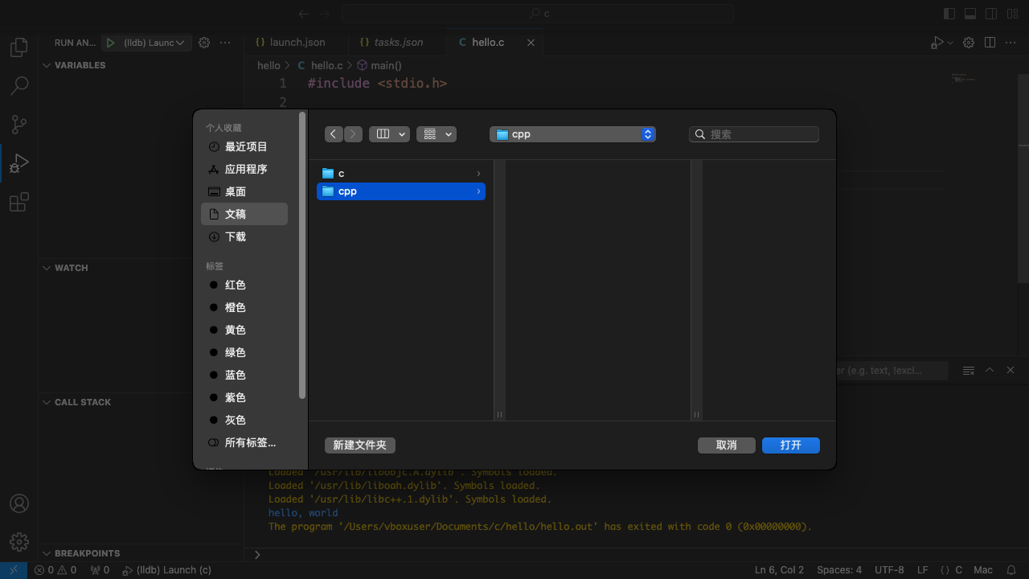1029x579 pixels.
Task: Select 桌面 in the dialog sidebar
Action: pos(244,191)
